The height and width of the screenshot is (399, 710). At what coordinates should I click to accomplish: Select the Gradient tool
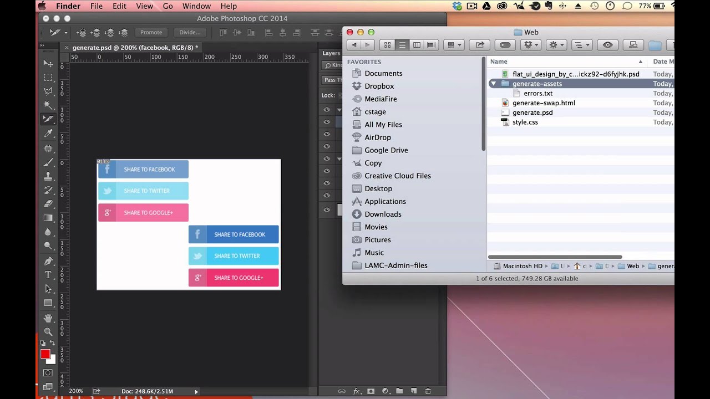(x=48, y=218)
